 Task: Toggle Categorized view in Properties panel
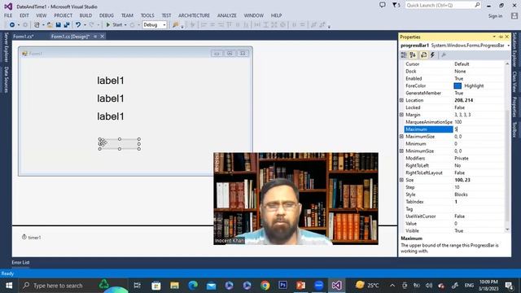pyautogui.click(x=404, y=55)
